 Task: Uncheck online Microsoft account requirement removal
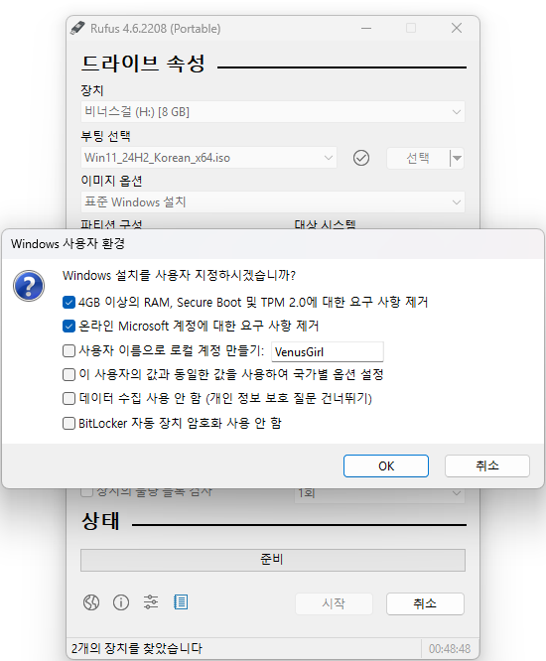pyautogui.click(x=68, y=326)
